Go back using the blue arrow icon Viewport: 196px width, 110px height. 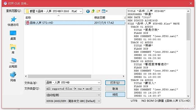[x=88, y=11]
